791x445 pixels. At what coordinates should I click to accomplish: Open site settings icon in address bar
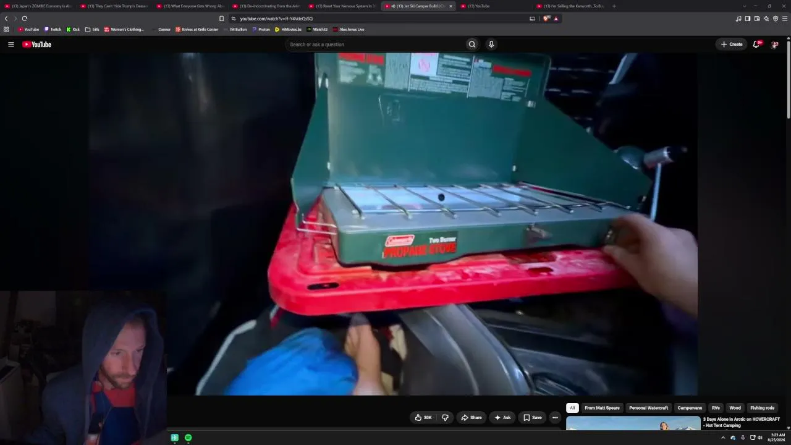(x=234, y=19)
